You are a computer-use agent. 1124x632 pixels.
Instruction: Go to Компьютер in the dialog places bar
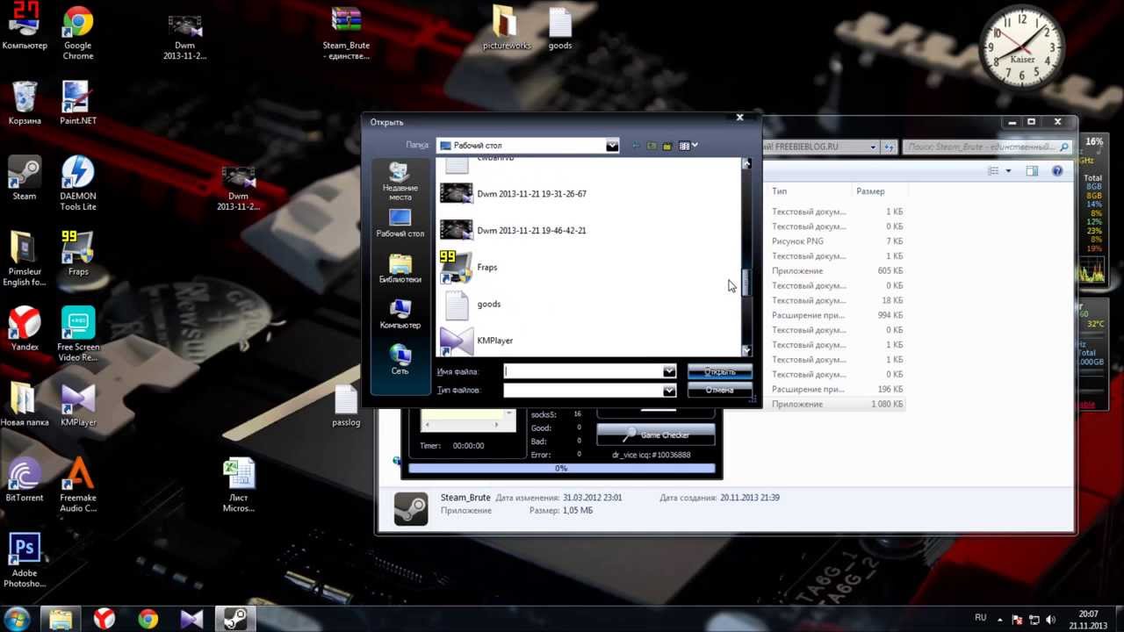[400, 314]
